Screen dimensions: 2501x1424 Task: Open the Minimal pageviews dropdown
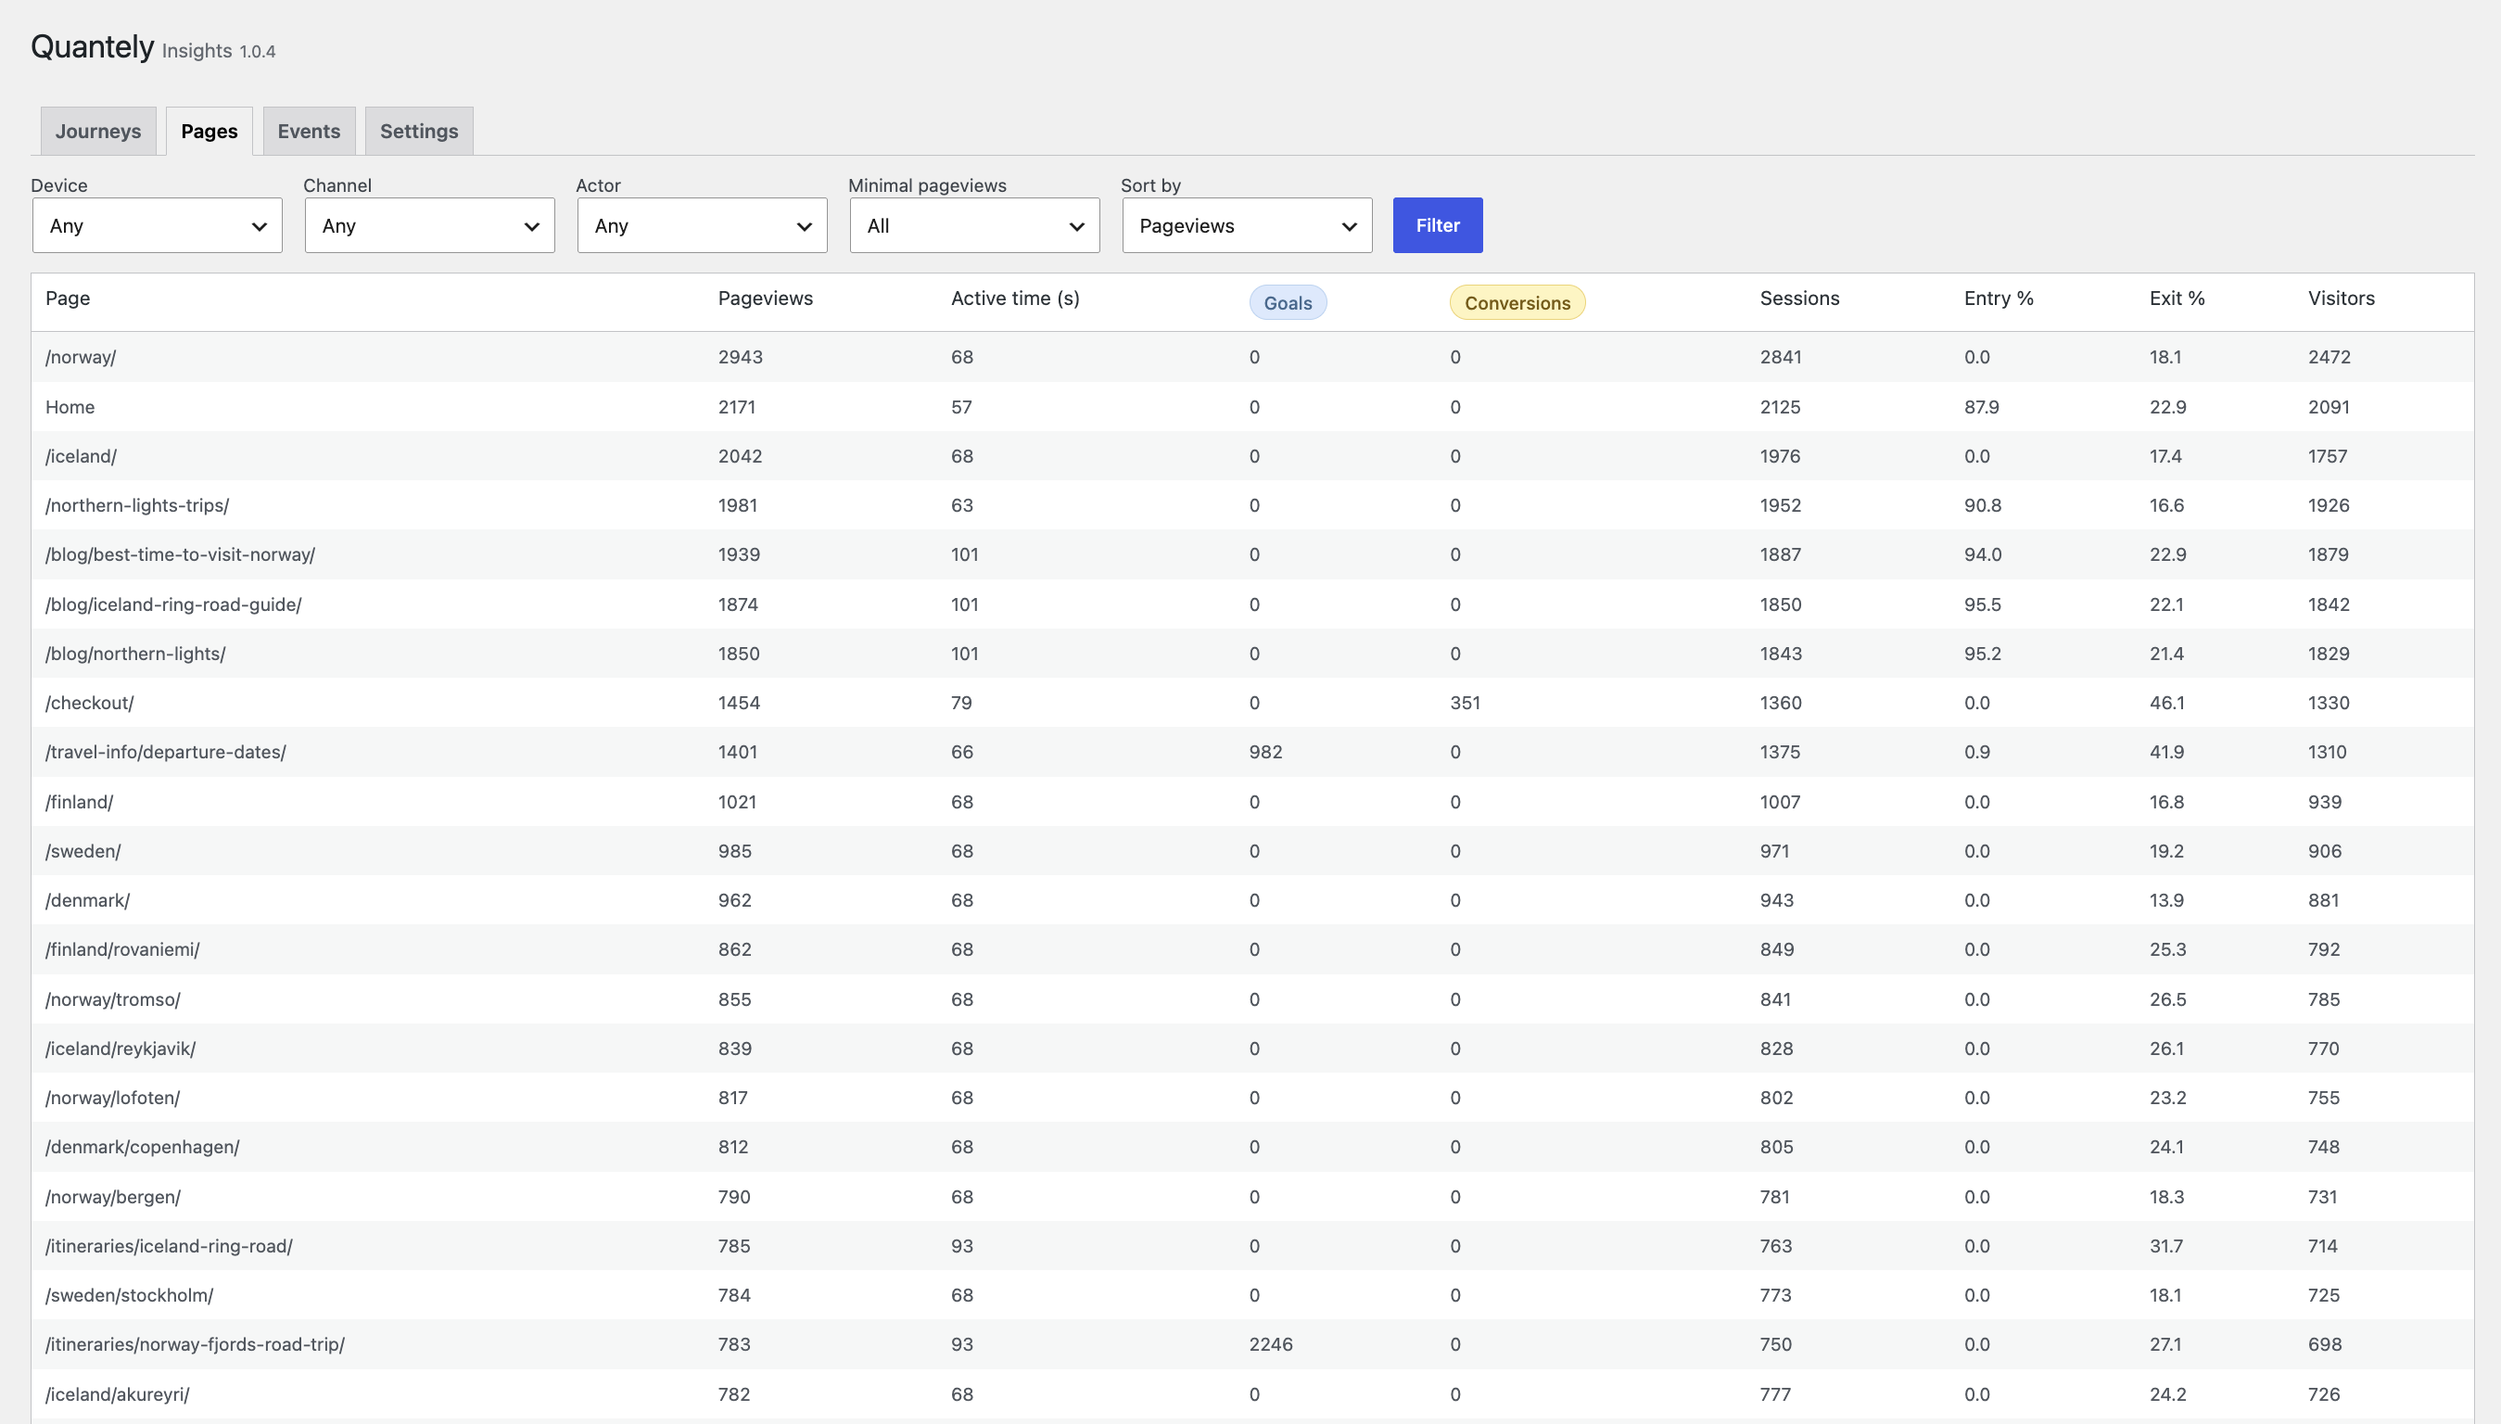(x=975, y=226)
